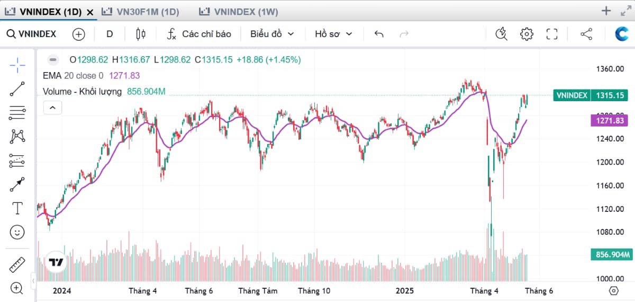Click the VNINDEX price label 1315.15
The width and height of the screenshot is (635, 302).
(x=591, y=95)
